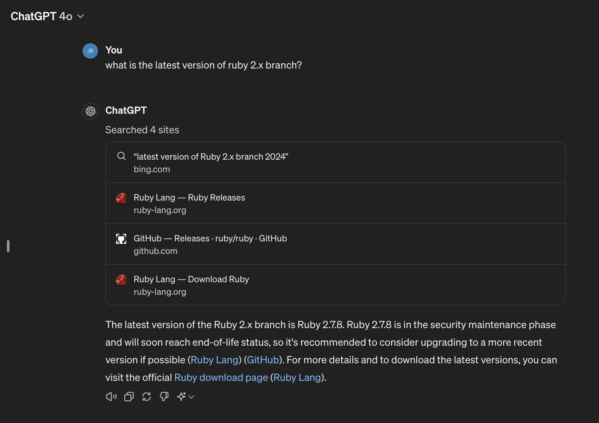This screenshot has height=423, width=599.
Task: Click the user's question text about ruby 2.x
Action: [204, 65]
